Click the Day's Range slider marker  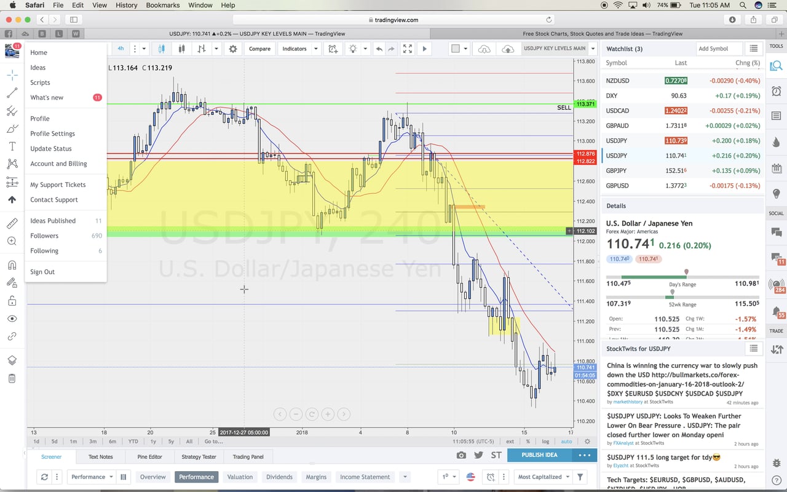click(x=686, y=272)
